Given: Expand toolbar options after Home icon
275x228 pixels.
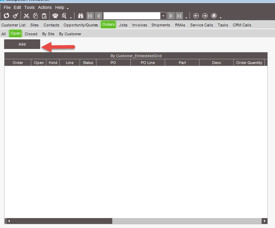Looking at the screenshot, I should click(220, 18).
